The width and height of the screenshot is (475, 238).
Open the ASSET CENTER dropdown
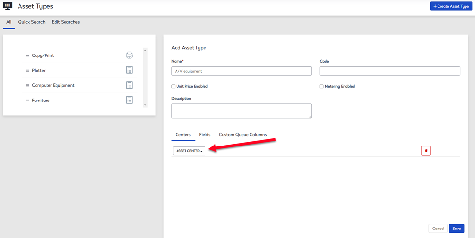[x=189, y=151]
